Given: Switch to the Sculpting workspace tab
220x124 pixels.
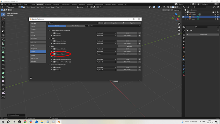Looking at the screenshot, I should tap(48, 4).
